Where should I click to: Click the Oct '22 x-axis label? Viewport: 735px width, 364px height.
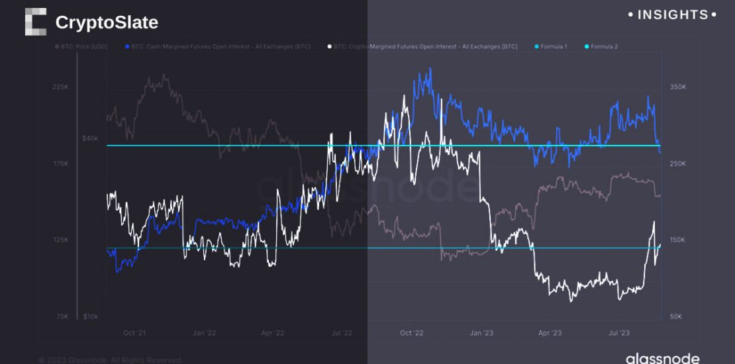tap(411, 333)
